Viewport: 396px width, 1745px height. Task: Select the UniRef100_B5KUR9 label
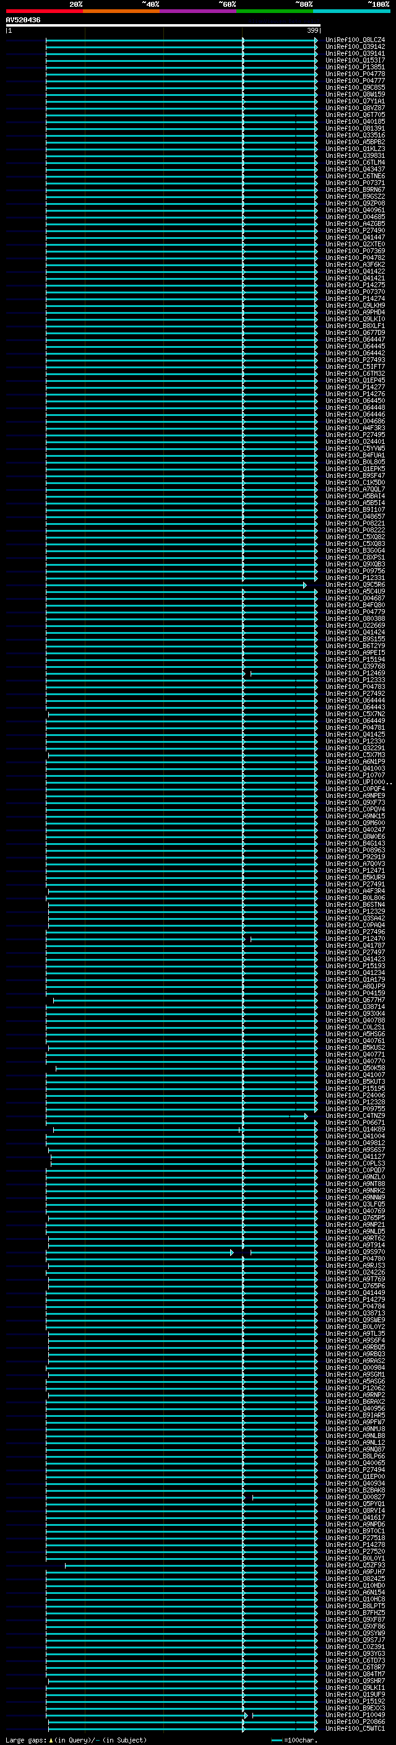[x=355, y=877]
